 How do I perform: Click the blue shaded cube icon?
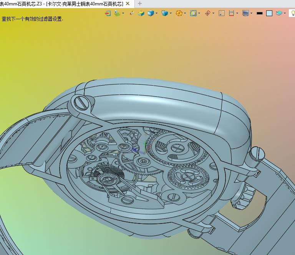[151, 13]
